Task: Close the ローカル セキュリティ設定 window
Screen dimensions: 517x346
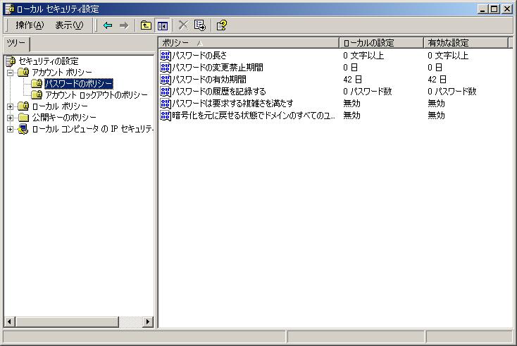Action: [506, 9]
